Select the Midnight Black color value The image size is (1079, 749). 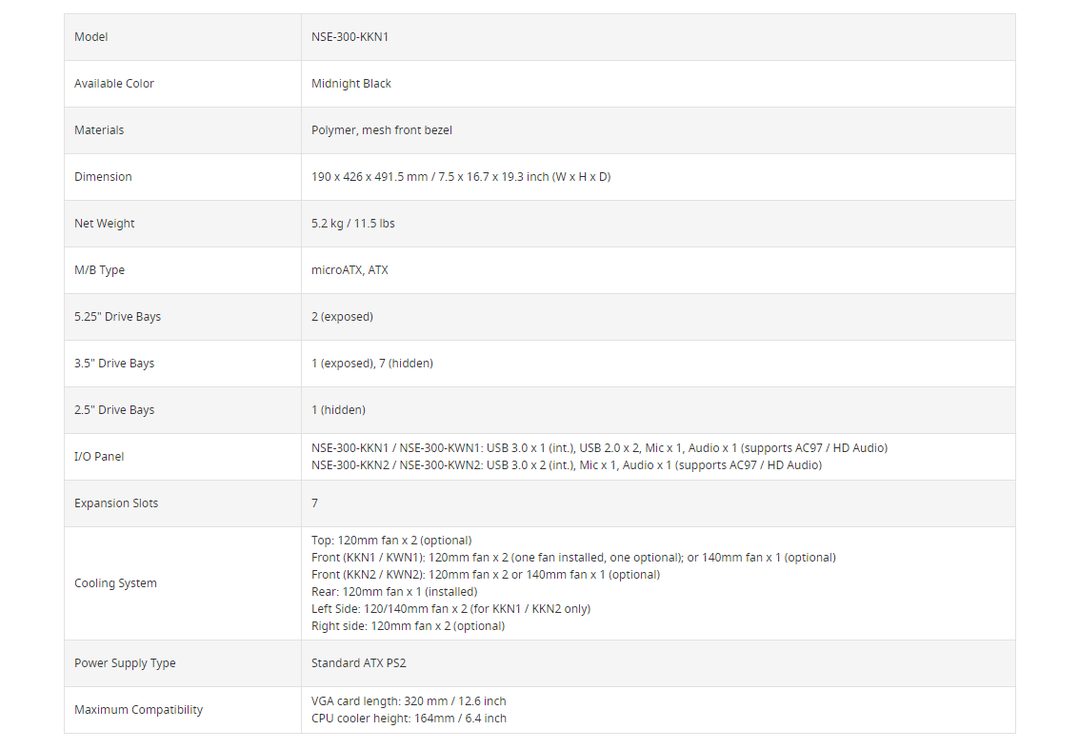coord(351,84)
